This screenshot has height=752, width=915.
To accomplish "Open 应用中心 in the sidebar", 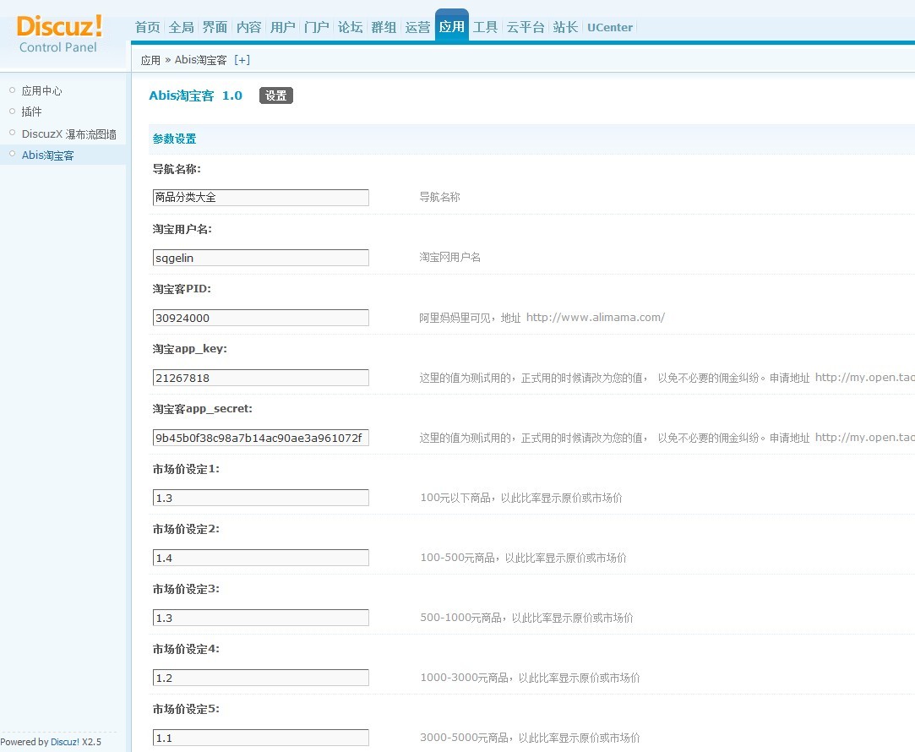I will click(41, 91).
